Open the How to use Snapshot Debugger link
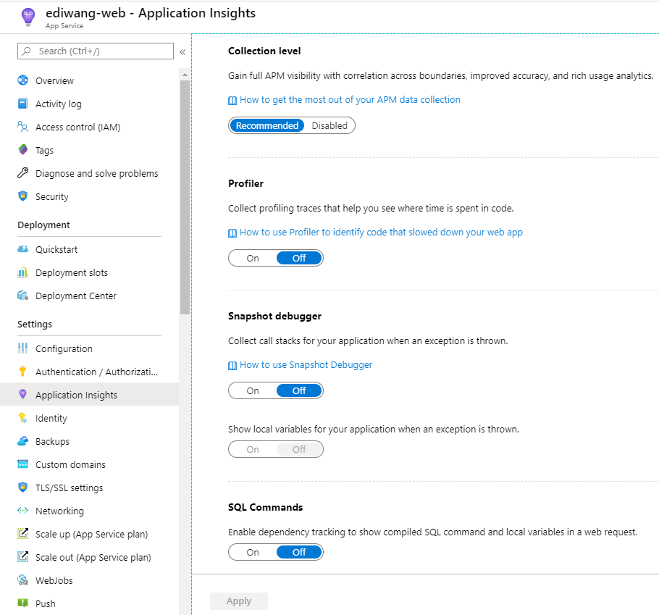This screenshot has height=615, width=659. point(306,364)
